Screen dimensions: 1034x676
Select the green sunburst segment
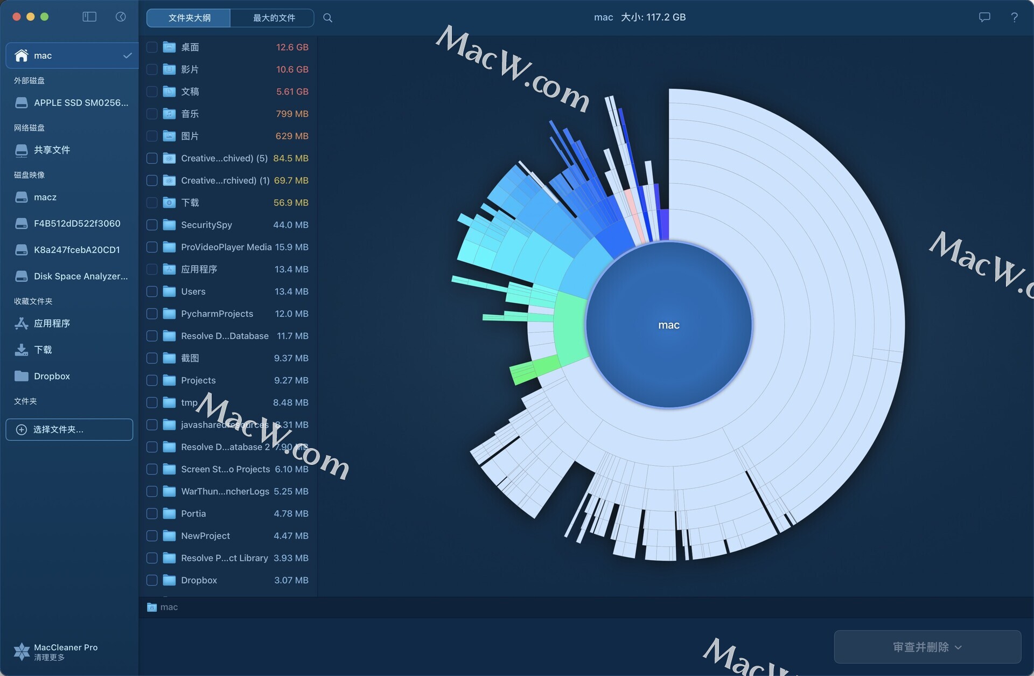[x=571, y=329]
